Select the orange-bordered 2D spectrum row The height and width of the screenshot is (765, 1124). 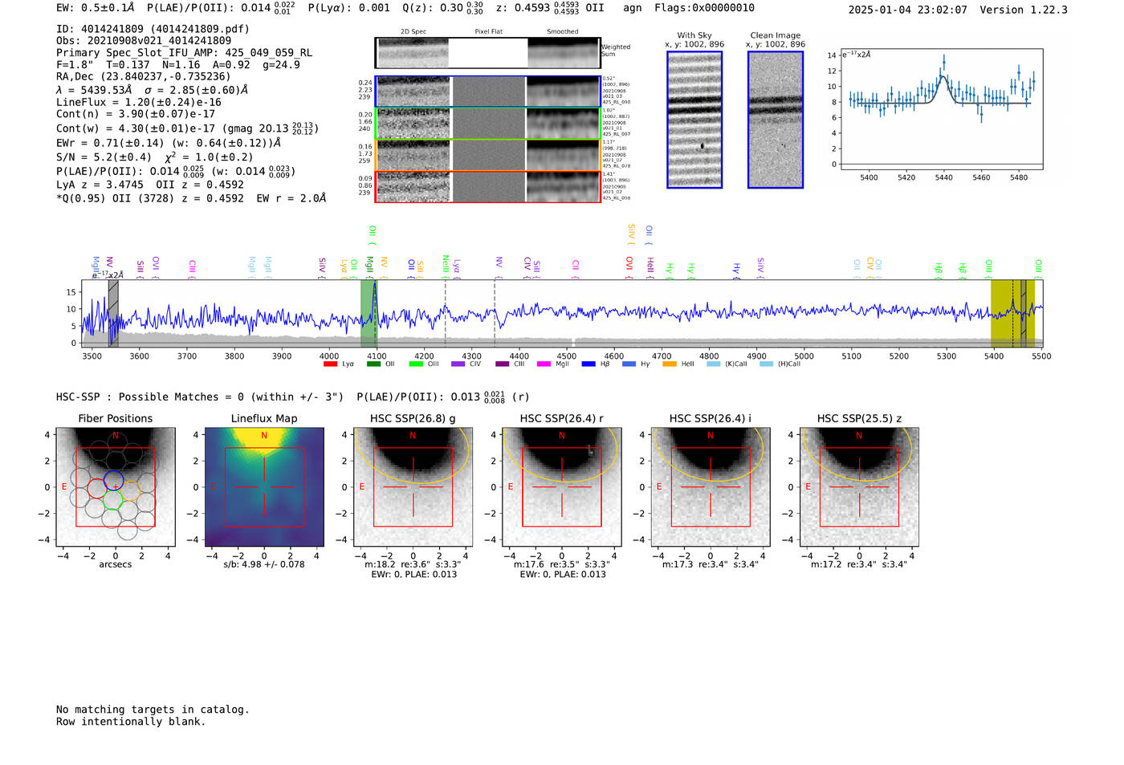pos(487,155)
